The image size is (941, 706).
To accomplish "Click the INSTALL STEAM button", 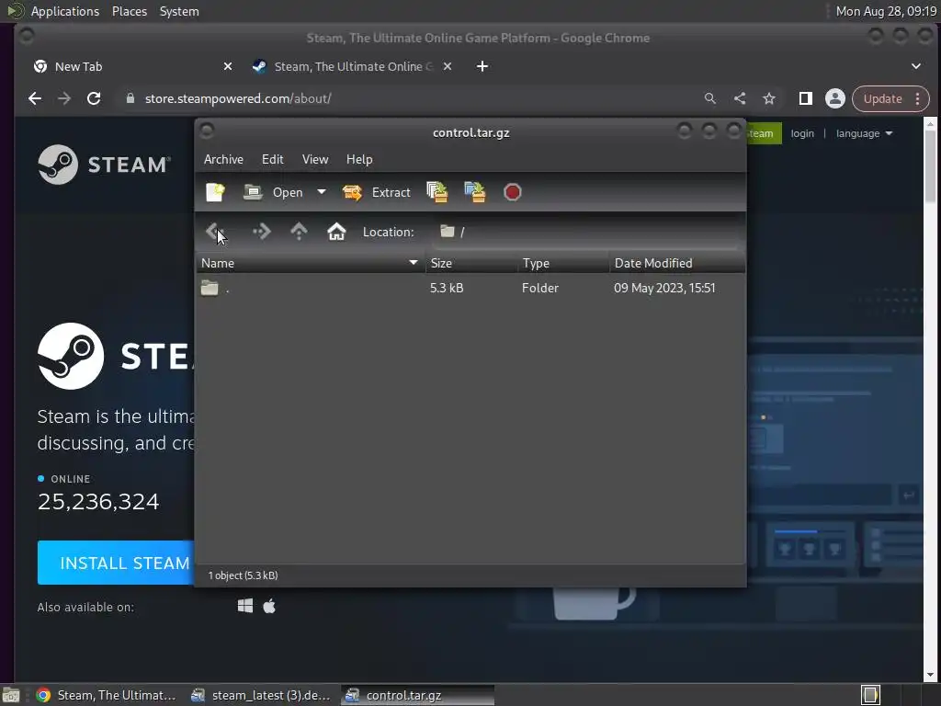I will point(117,563).
